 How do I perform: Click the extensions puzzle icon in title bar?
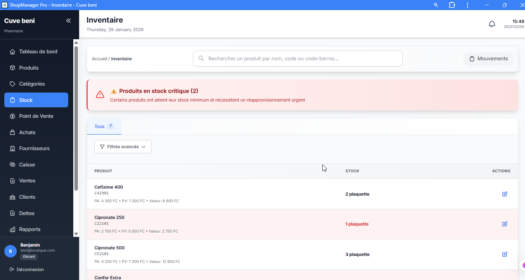[452, 5]
